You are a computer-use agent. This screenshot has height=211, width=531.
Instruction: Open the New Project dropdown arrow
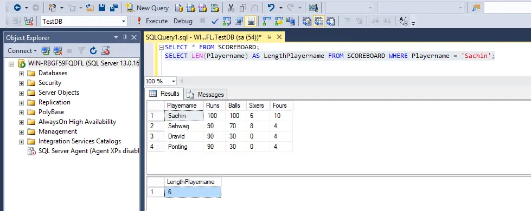point(62,8)
